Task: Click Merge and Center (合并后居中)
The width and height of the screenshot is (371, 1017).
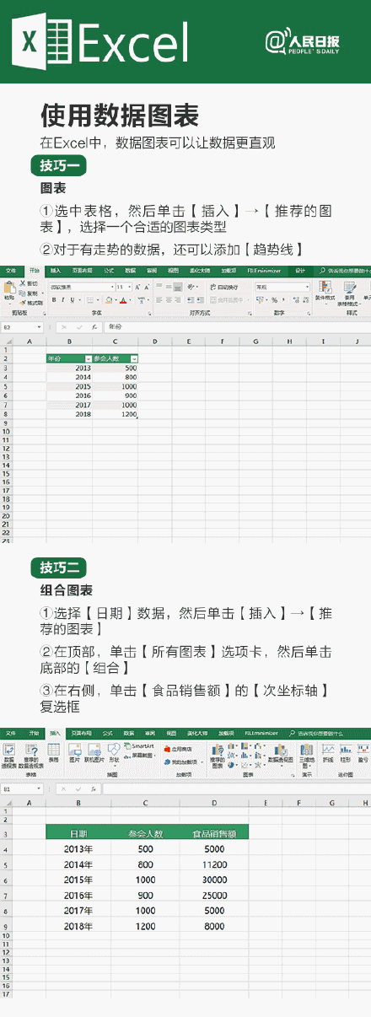Action: (228, 299)
